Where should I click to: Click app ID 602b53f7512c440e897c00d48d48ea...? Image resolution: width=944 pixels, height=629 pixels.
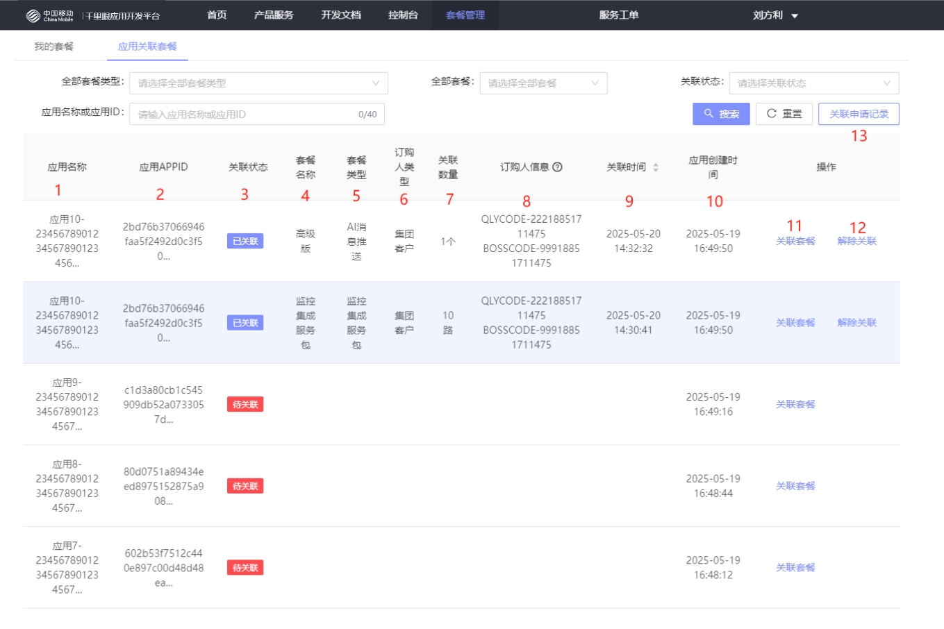[x=164, y=568]
